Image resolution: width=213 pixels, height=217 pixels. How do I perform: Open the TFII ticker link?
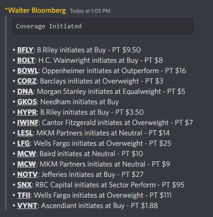point(24,195)
